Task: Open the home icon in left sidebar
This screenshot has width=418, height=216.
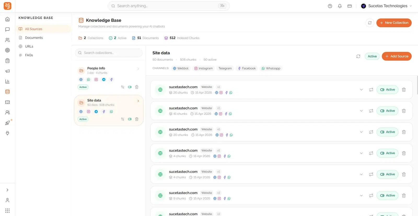Action: coord(8,19)
